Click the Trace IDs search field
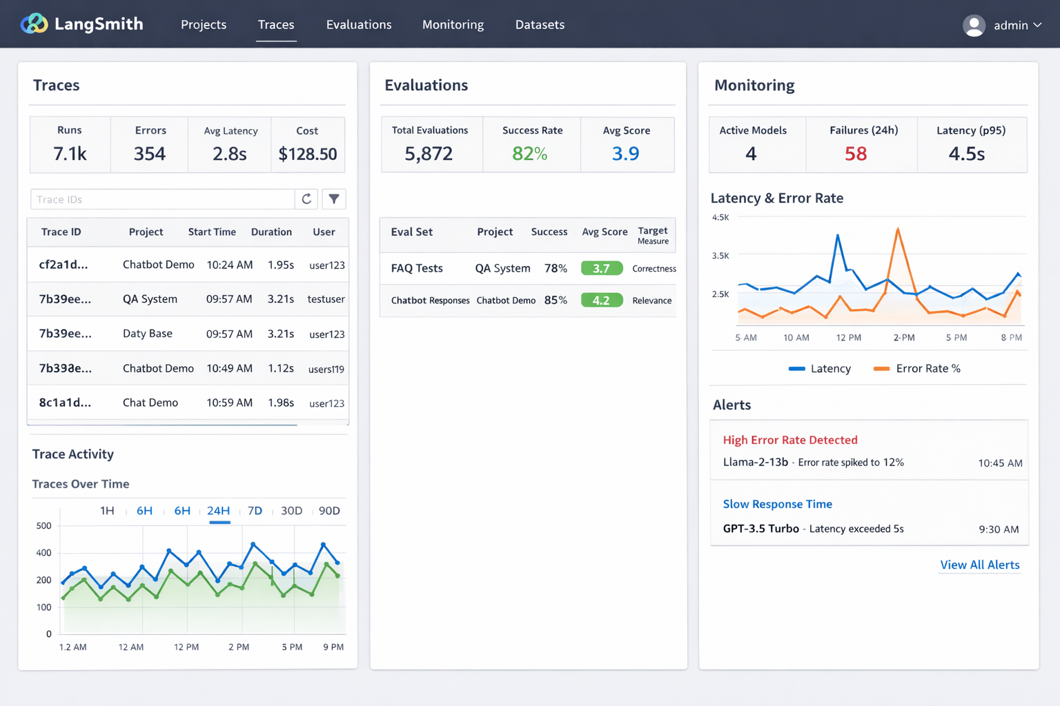Screen dimensions: 1060x706 pos(162,199)
